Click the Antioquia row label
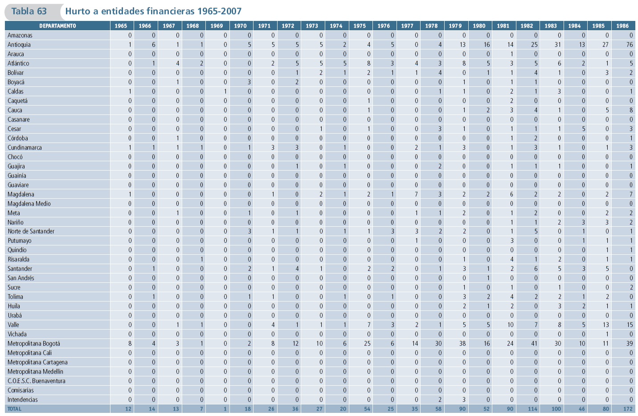Image resolution: width=638 pixels, height=416 pixels. coord(19,45)
